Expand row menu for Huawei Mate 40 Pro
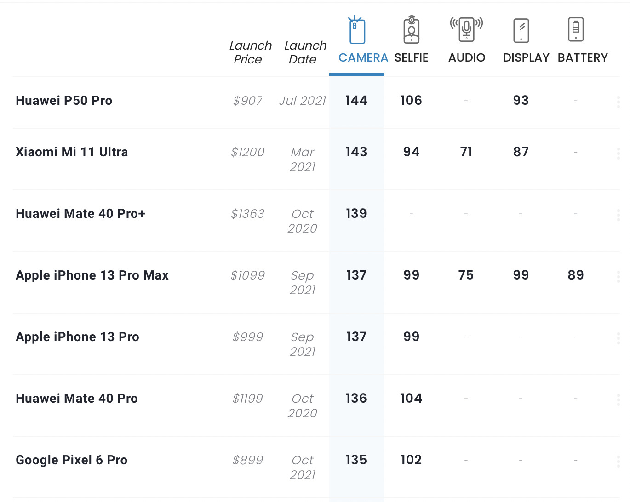630x502 pixels. click(x=618, y=399)
